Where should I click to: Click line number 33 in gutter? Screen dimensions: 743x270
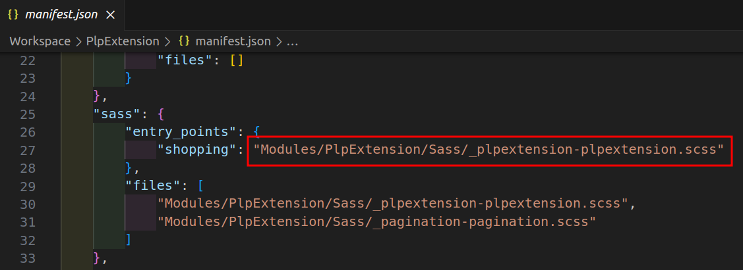[27, 256]
